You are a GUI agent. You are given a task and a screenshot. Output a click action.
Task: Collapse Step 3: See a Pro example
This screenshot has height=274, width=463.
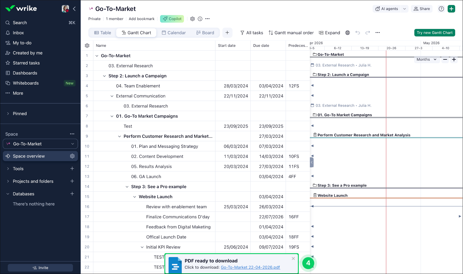click(x=127, y=187)
